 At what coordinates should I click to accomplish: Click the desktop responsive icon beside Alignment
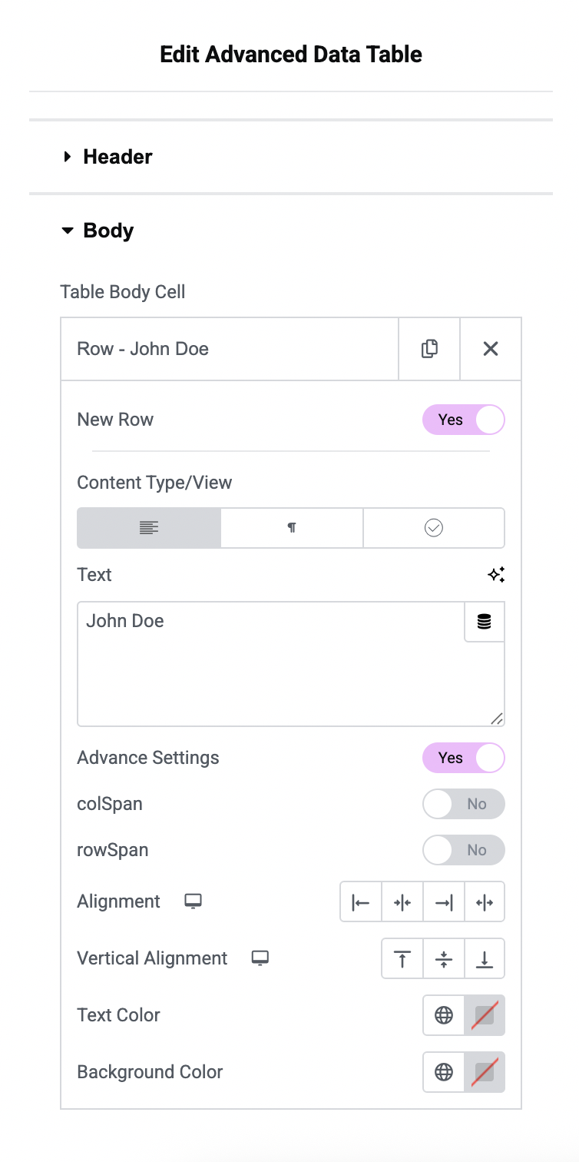tap(193, 901)
